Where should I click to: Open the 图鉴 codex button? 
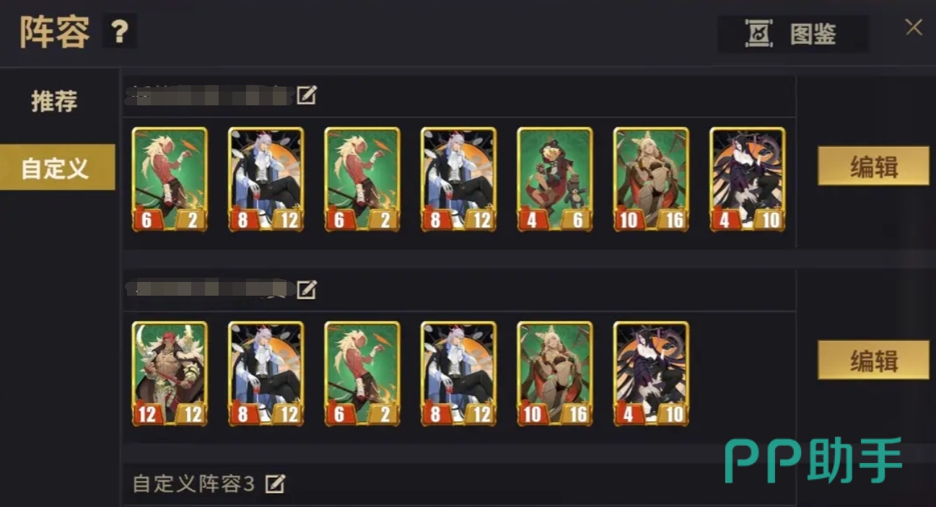tap(792, 33)
